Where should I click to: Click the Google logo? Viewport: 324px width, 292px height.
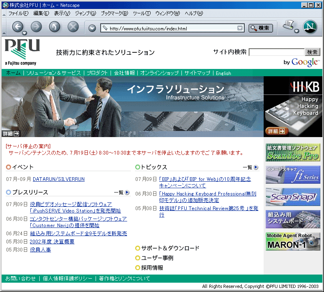tap(305, 62)
